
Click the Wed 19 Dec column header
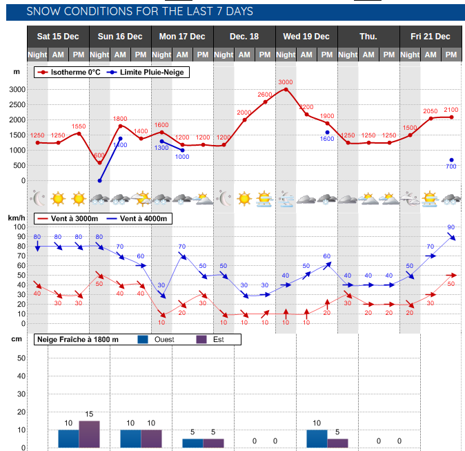[306, 37]
